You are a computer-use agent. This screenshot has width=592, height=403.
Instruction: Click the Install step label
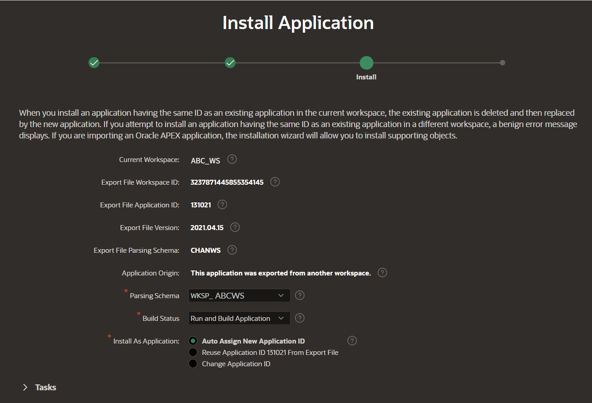pyautogui.click(x=366, y=77)
